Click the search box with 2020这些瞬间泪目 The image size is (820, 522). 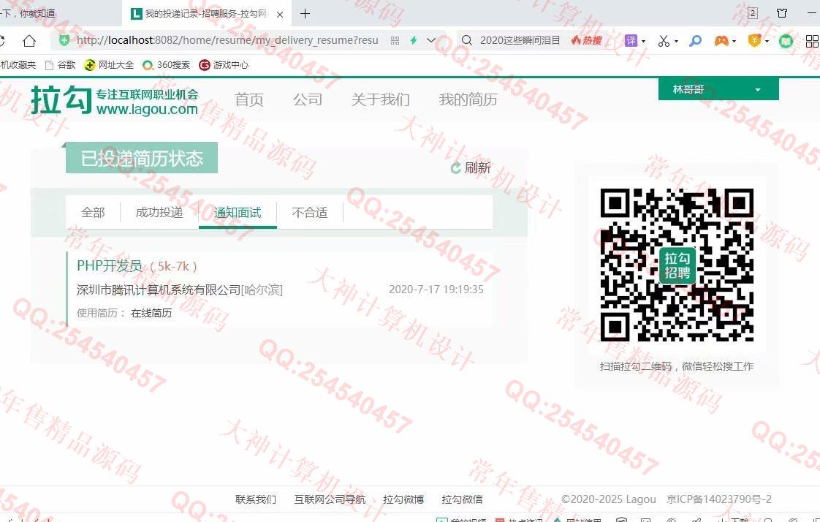(x=520, y=40)
